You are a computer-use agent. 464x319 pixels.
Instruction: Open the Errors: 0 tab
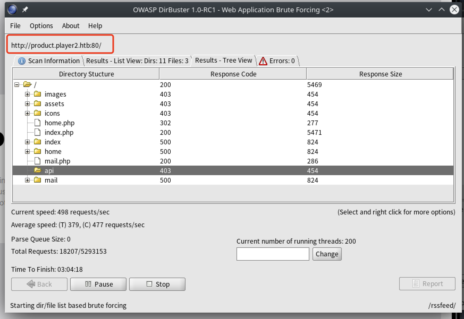tap(278, 61)
